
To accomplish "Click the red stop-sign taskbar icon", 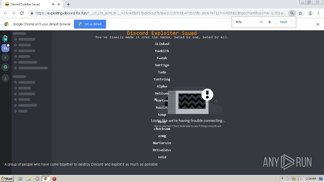I will click(54, 179).
